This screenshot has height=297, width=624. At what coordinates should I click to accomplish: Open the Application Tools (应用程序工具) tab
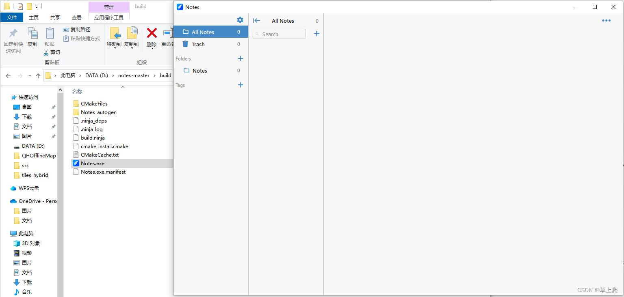109,17
